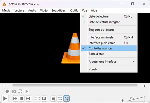The width and height of the screenshot is (150, 103).
Task: Switch to Interface minimale
Action: pos(108,37)
